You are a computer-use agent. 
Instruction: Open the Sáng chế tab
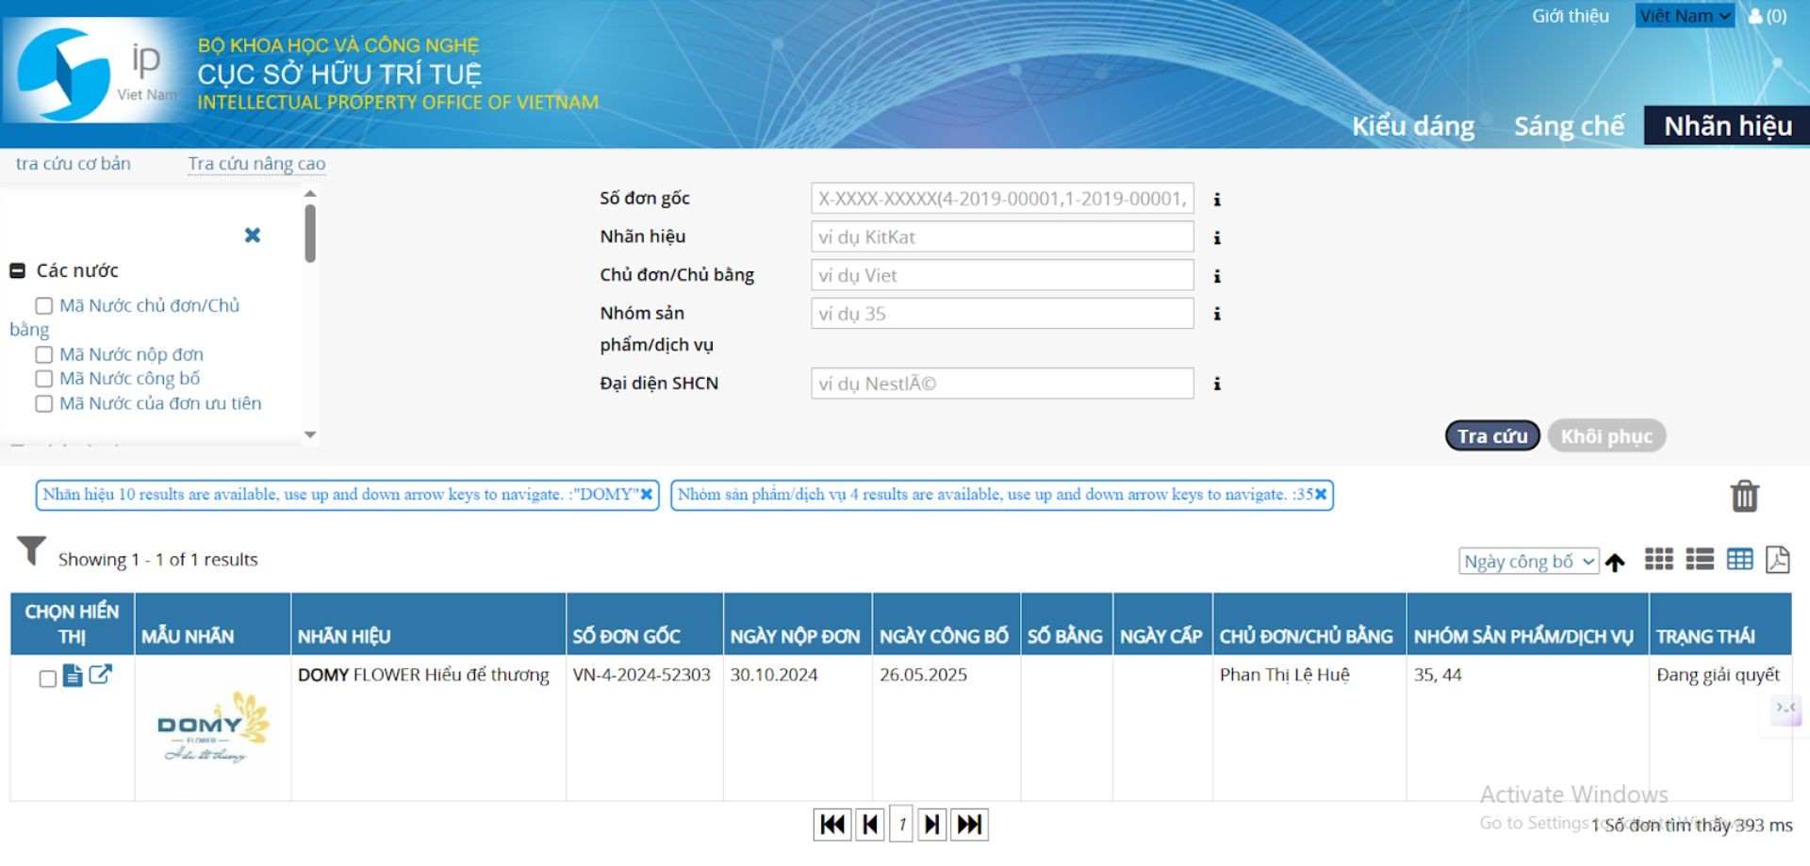click(x=1569, y=126)
